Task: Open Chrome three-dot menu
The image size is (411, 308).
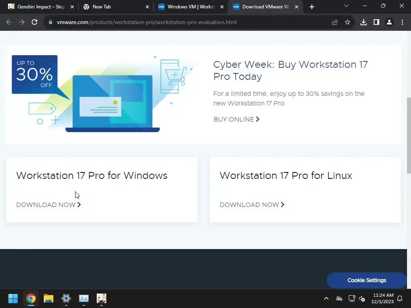Action: [402, 22]
